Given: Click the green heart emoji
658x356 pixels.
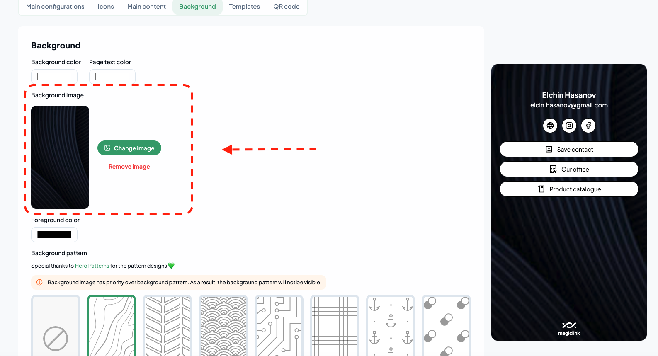Looking at the screenshot, I should (171, 266).
